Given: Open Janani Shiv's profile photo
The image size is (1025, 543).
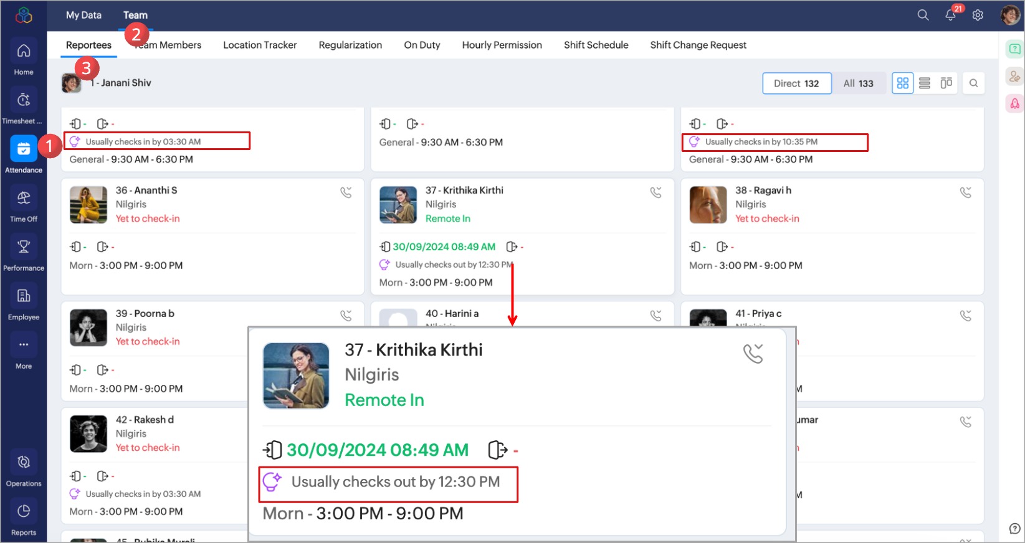Looking at the screenshot, I should [71, 83].
